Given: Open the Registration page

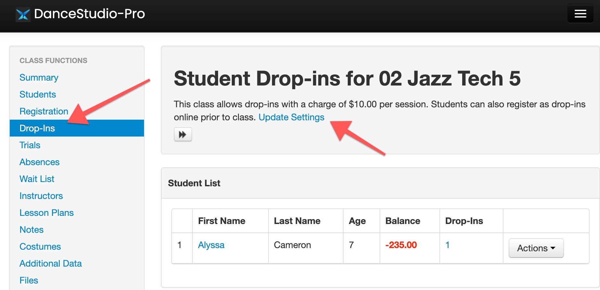Looking at the screenshot, I should click(44, 111).
